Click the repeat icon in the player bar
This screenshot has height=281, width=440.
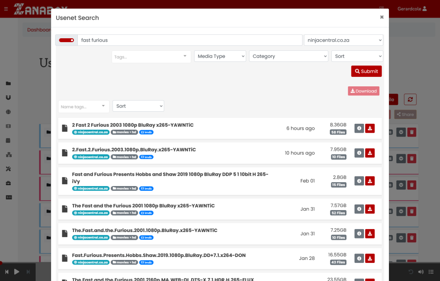tap(410, 272)
